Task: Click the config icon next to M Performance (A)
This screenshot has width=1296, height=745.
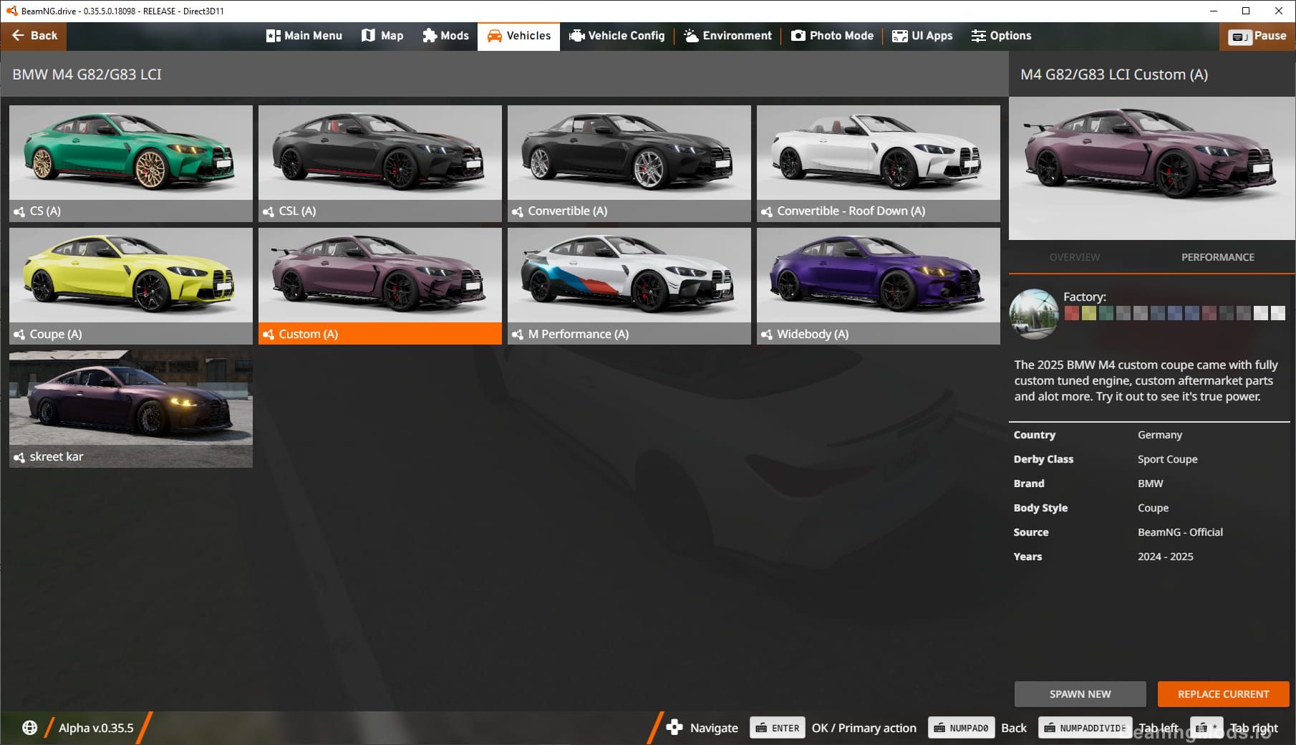Action: point(518,335)
